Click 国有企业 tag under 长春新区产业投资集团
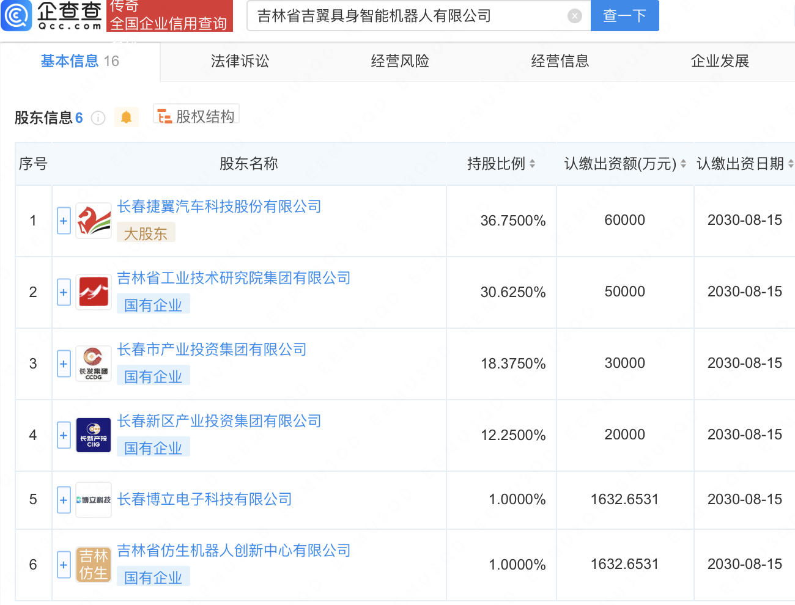The image size is (795, 605). 153,448
